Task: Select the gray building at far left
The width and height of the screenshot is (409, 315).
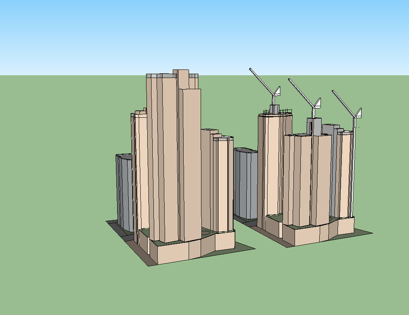Action: 124,193
